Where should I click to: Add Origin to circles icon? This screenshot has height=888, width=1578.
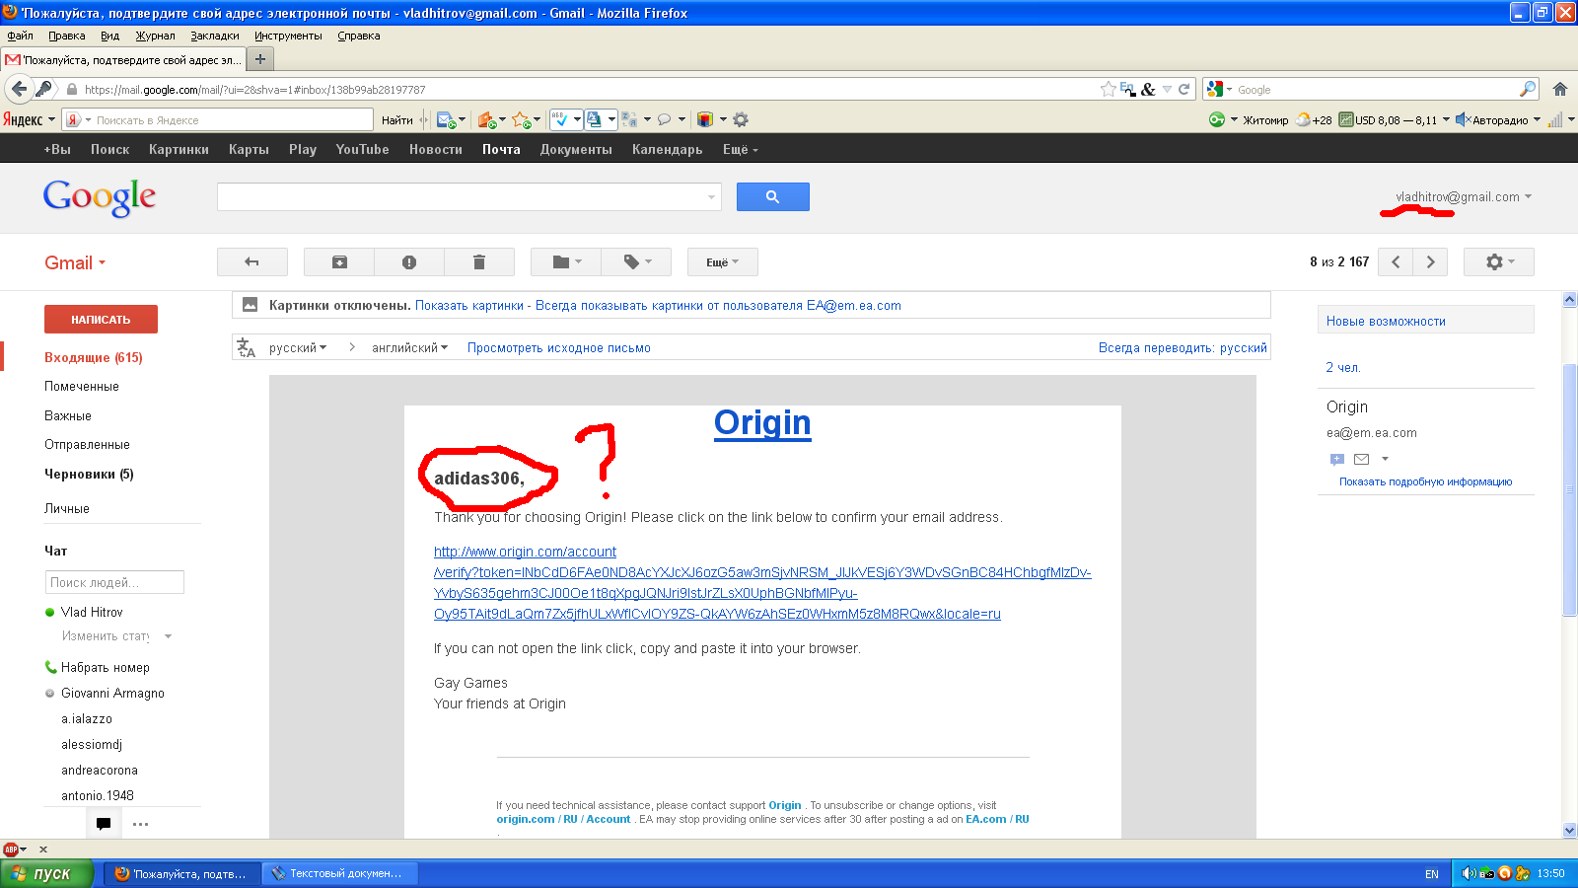1337,459
